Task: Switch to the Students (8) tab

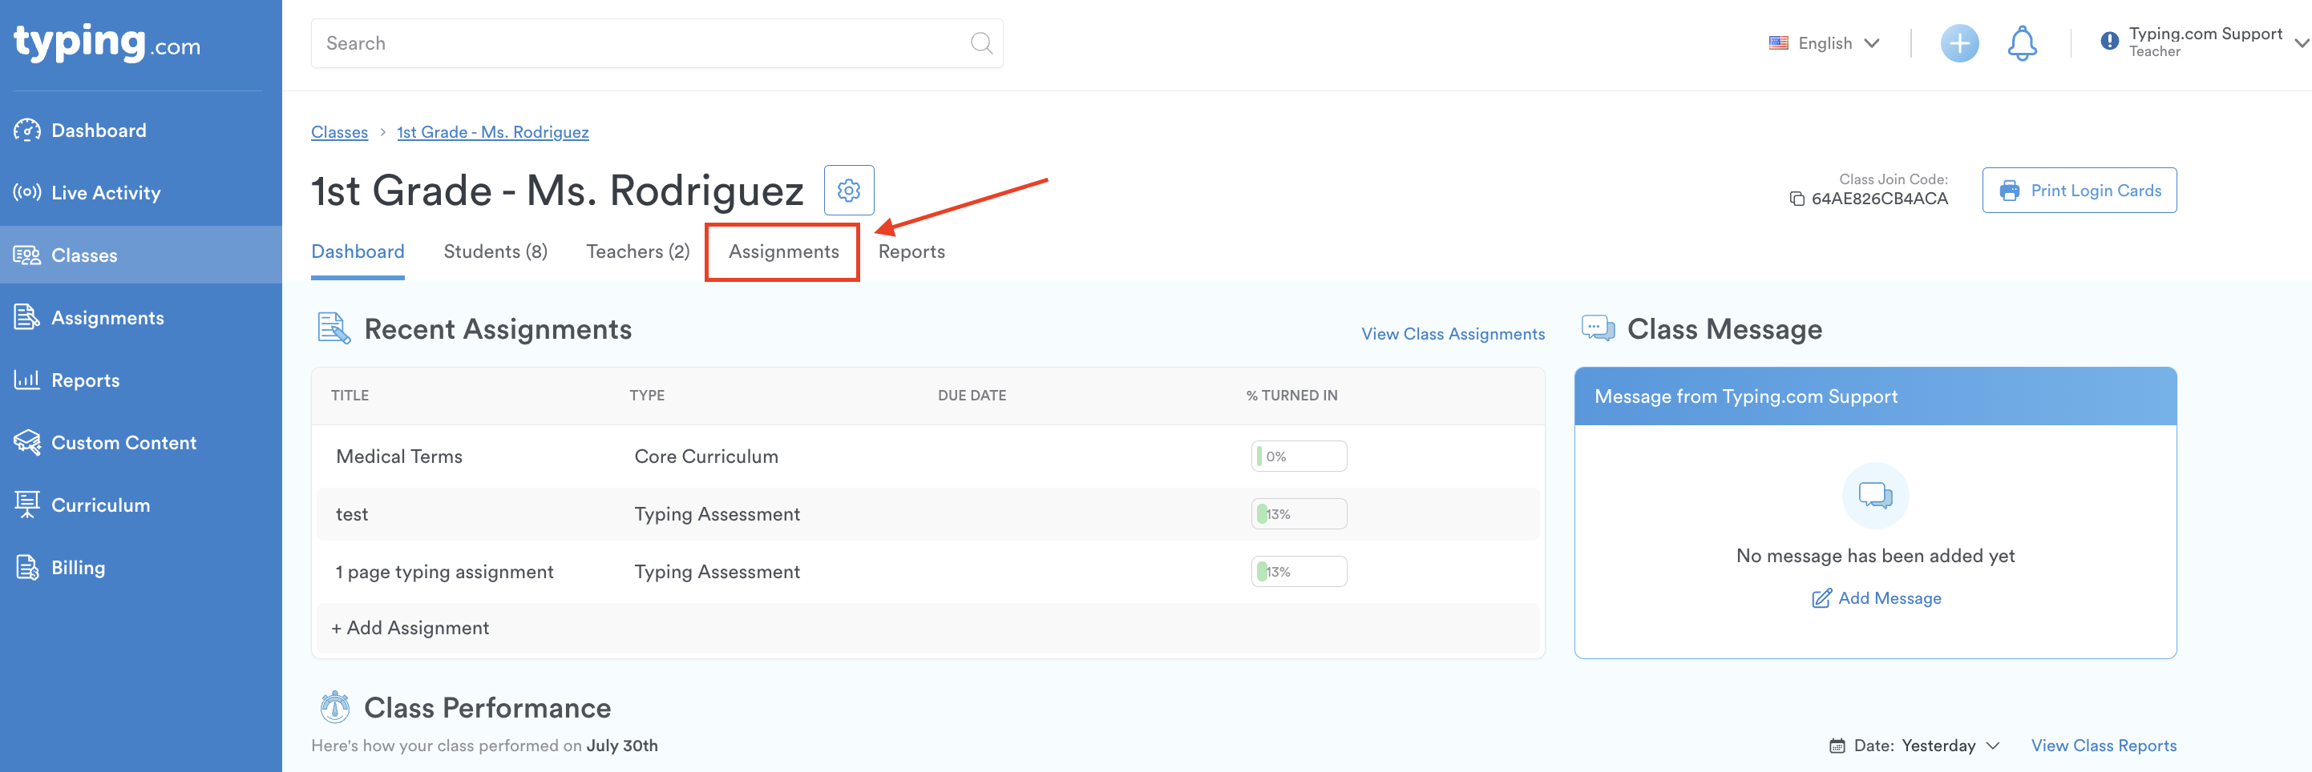Action: 495,252
